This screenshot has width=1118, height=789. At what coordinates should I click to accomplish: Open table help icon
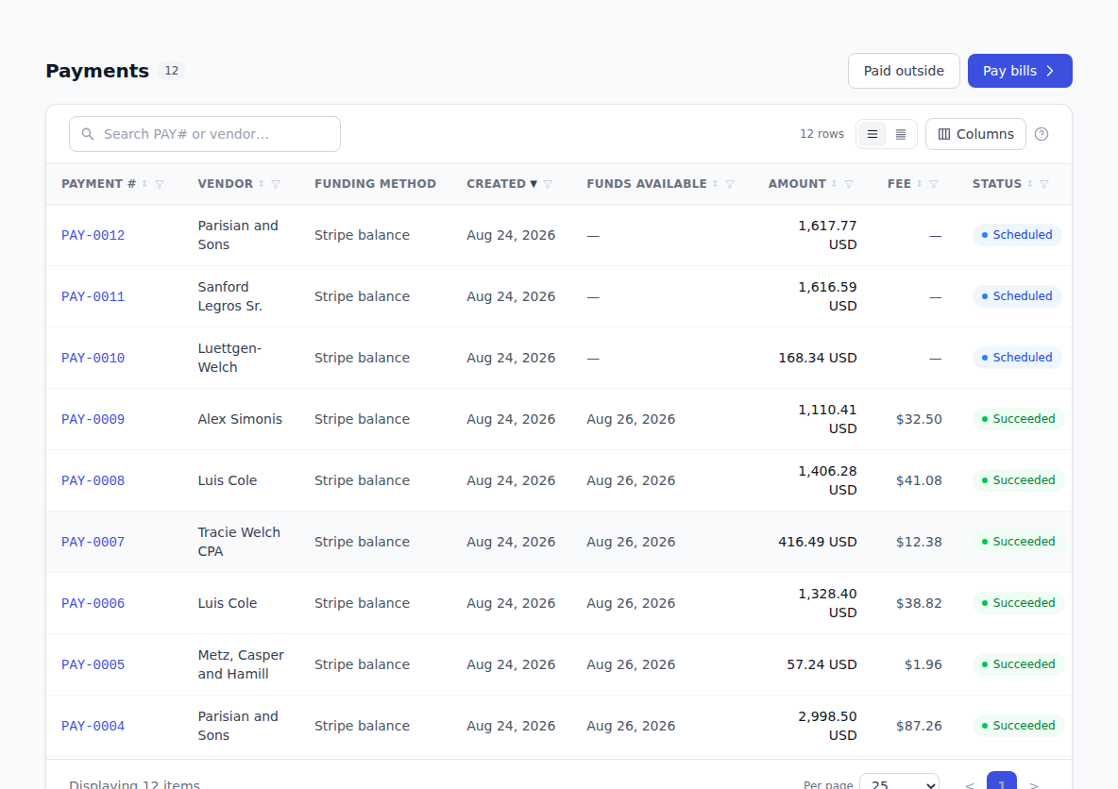(1042, 134)
